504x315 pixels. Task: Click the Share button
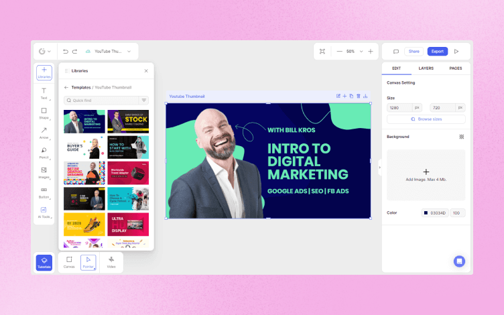coord(414,52)
